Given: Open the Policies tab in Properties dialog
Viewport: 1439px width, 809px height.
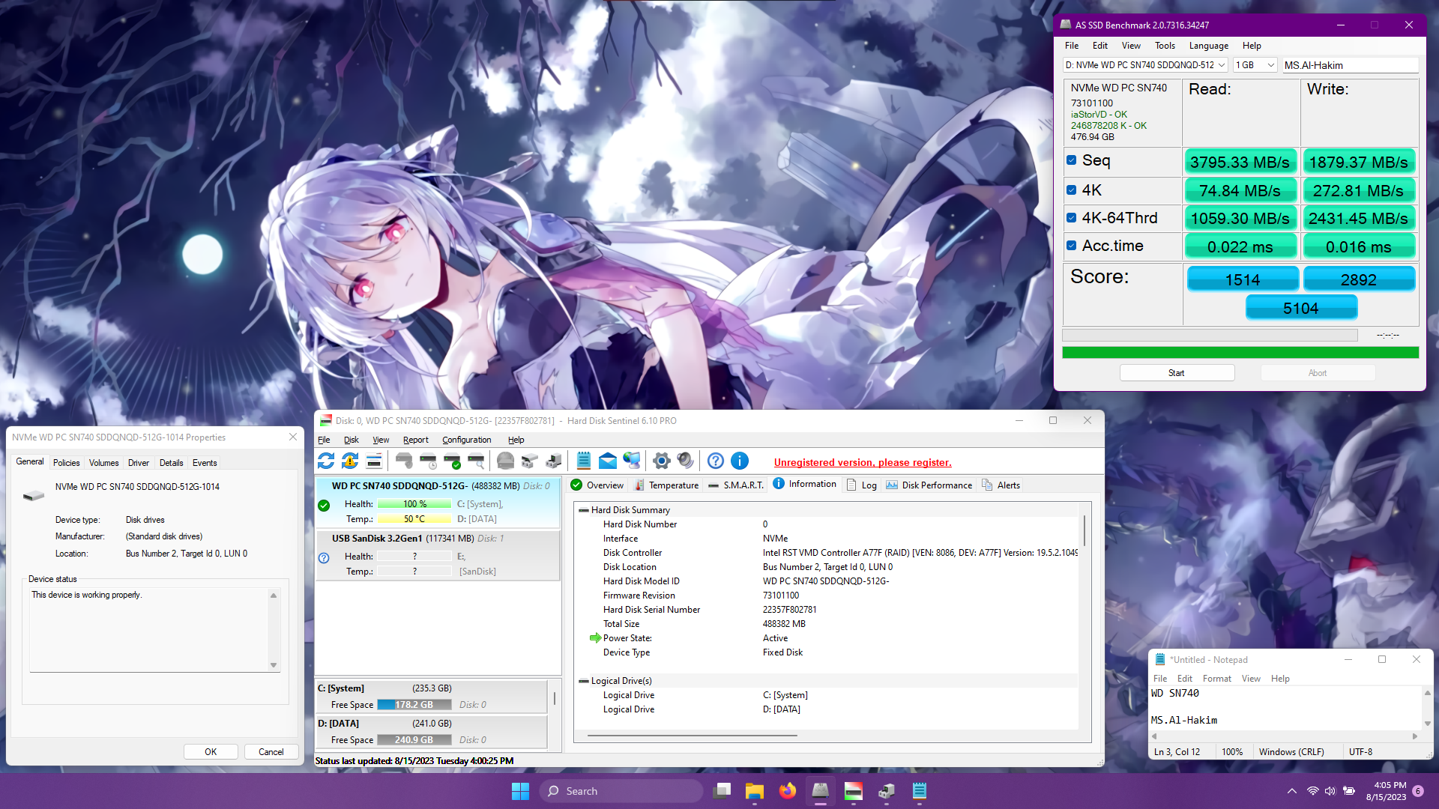Looking at the screenshot, I should click(66, 463).
